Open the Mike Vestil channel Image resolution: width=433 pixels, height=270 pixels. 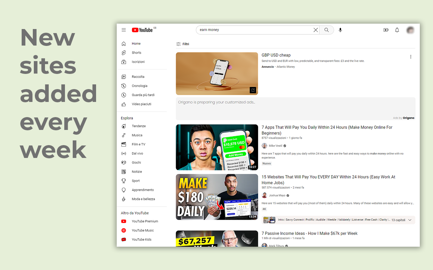[275, 146]
